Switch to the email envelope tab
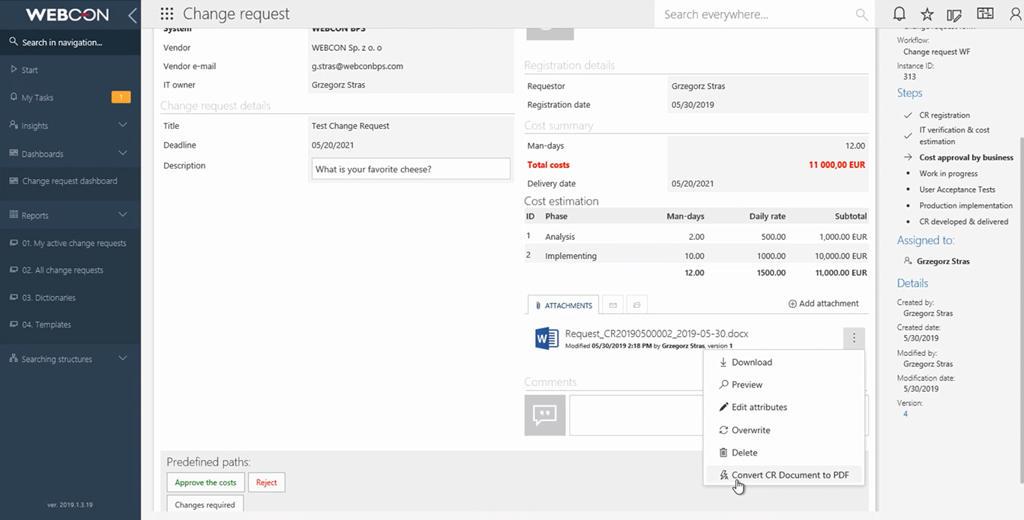The height and width of the screenshot is (520, 1024). click(x=612, y=305)
